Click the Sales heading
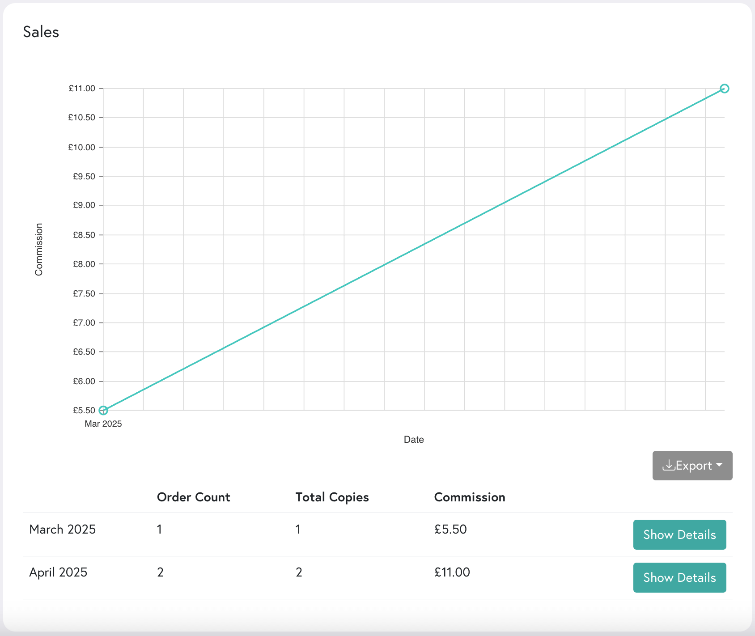755x636 pixels. (41, 31)
